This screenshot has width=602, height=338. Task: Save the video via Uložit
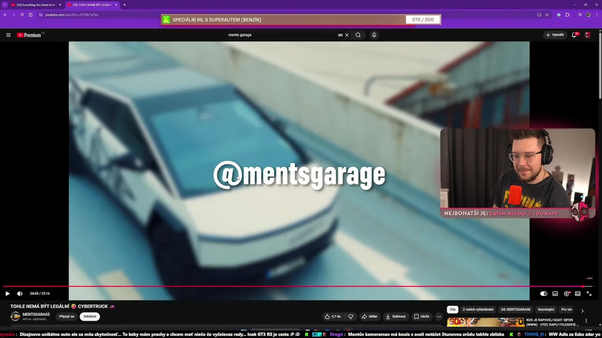point(421,316)
